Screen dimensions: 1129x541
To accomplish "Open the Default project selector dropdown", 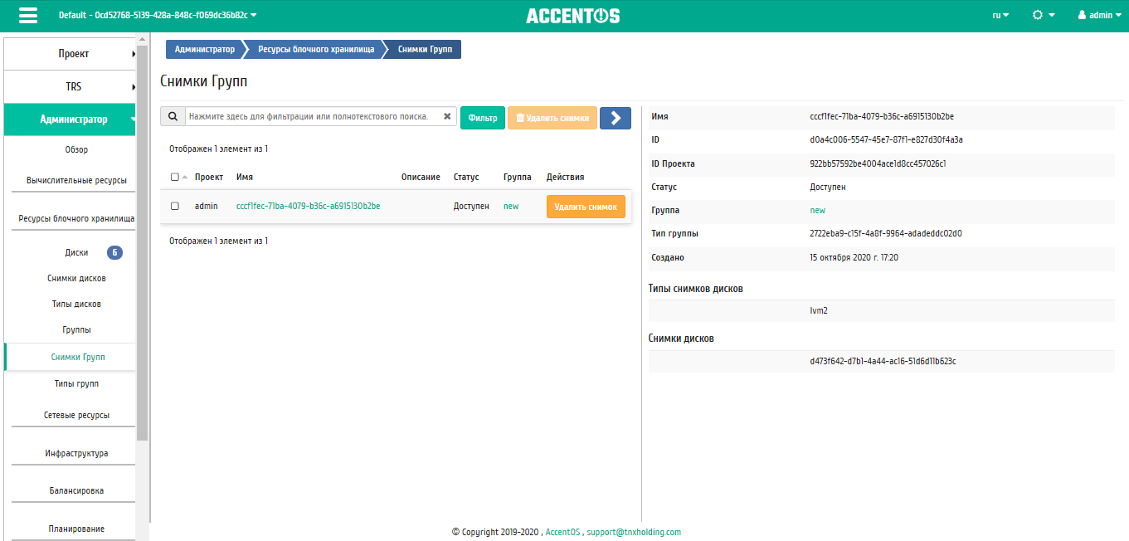I will [158, 15].
